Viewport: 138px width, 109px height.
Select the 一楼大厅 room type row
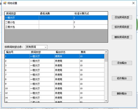[x=56, y=18]
